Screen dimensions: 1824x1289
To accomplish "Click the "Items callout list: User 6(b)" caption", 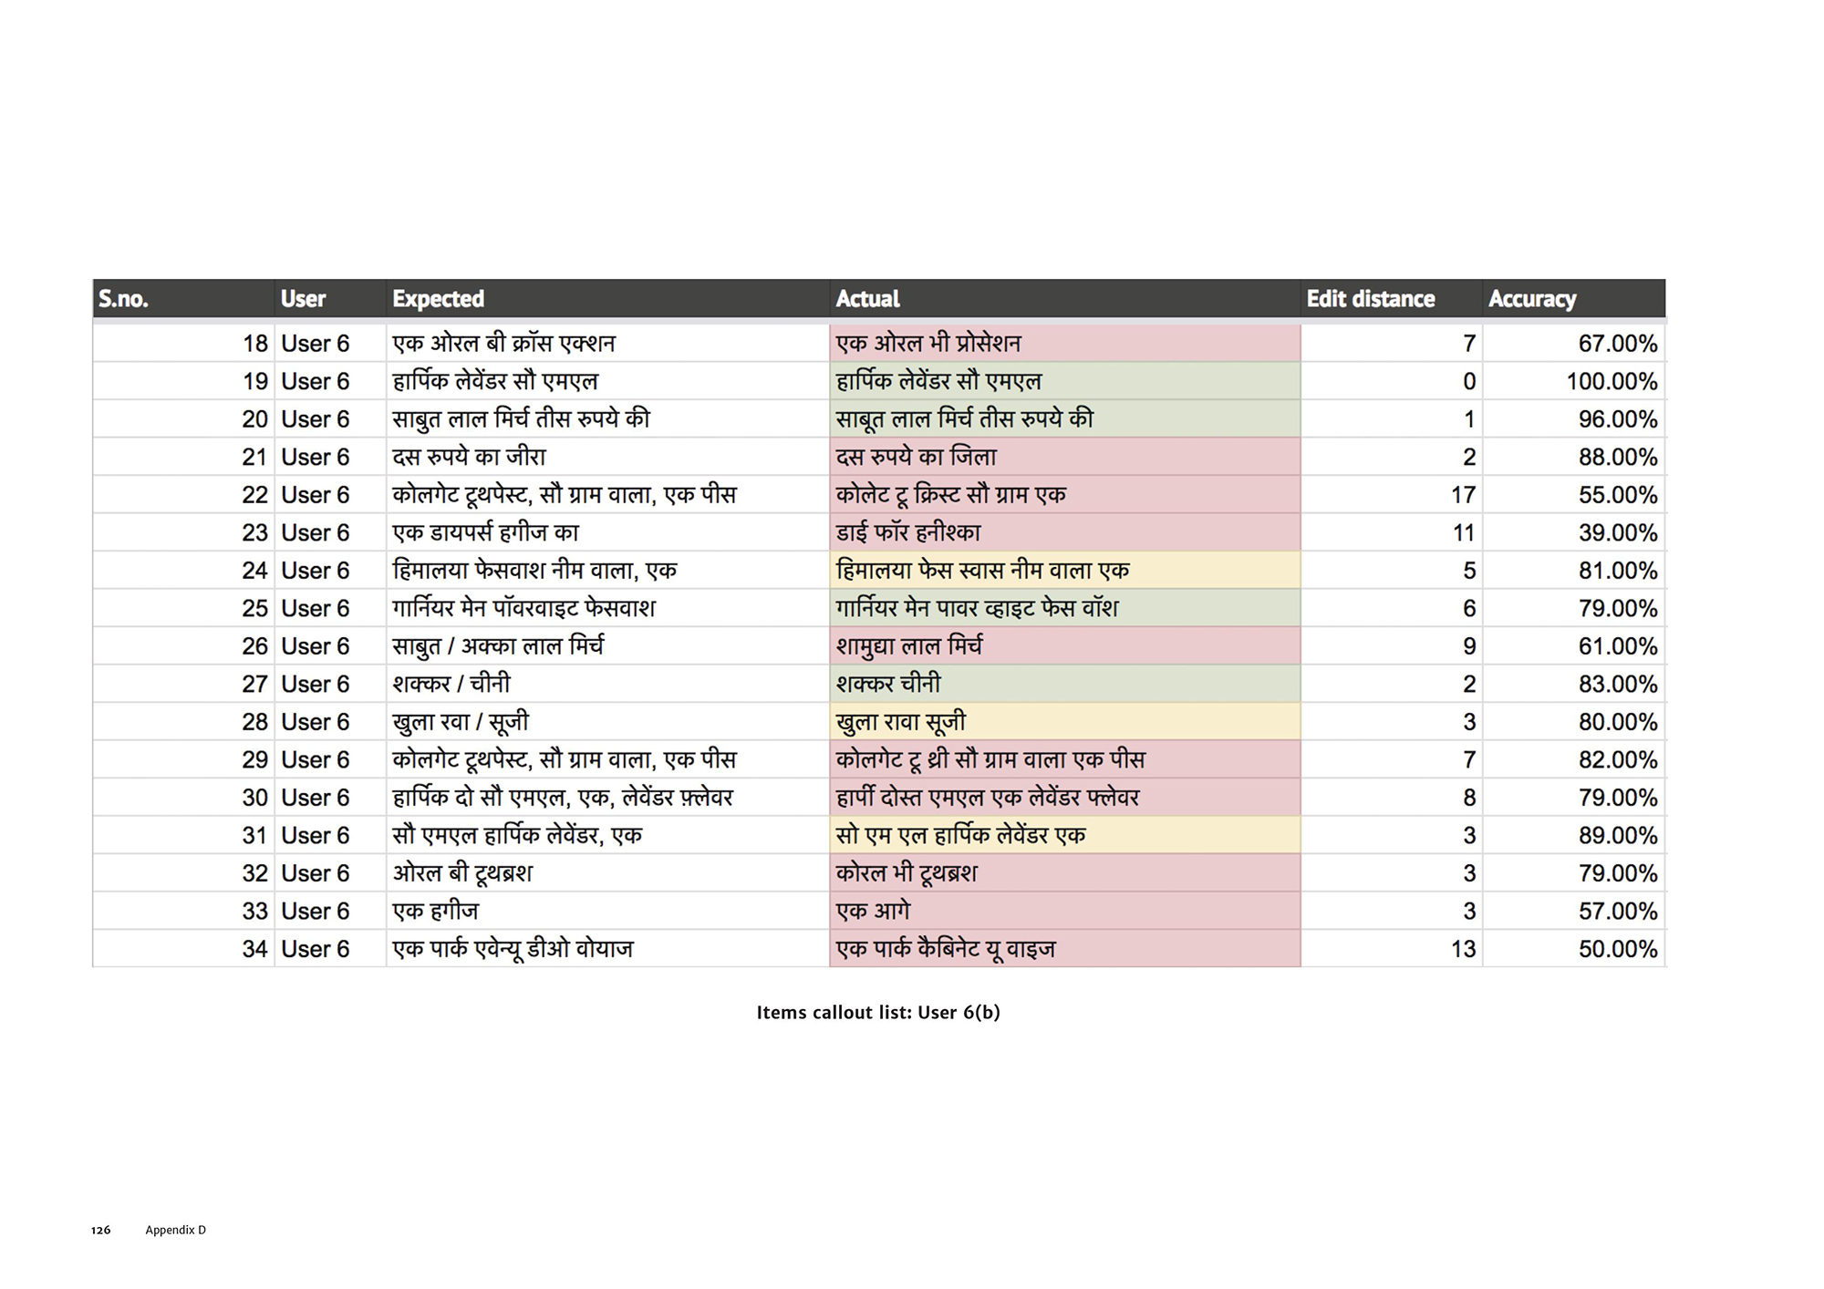I will pos(877,1013).
